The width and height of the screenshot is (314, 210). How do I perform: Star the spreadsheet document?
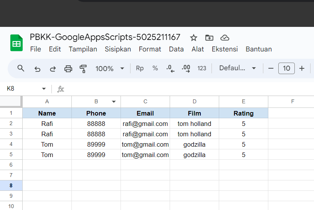click(193, 38)
